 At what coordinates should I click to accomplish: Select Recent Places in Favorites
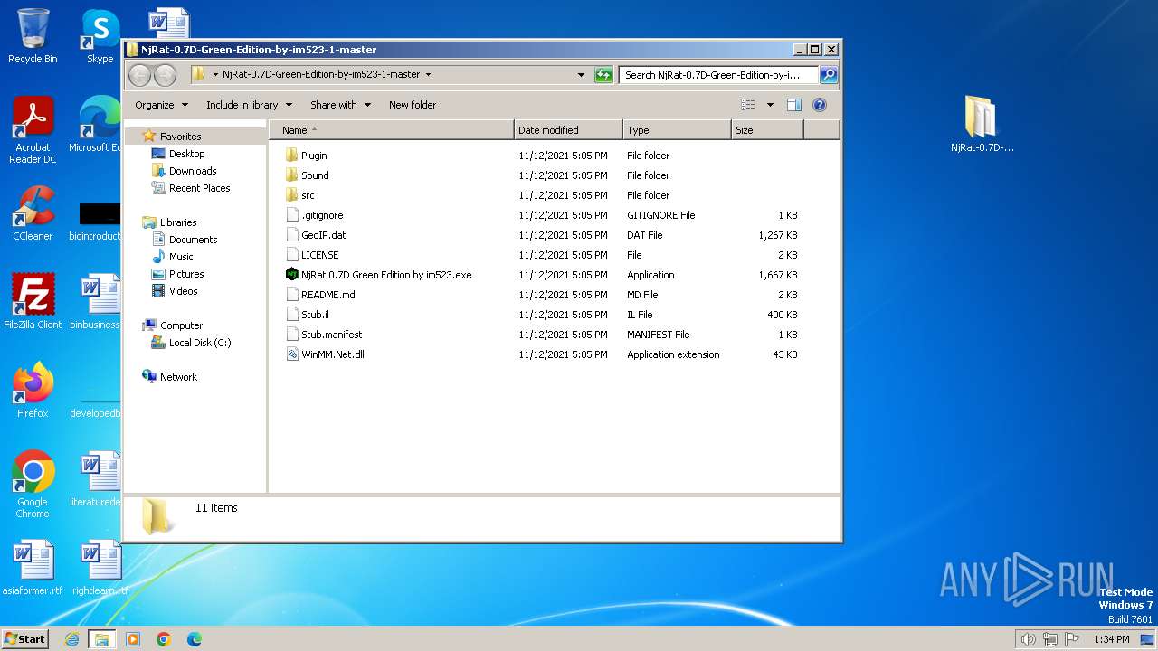199,188
